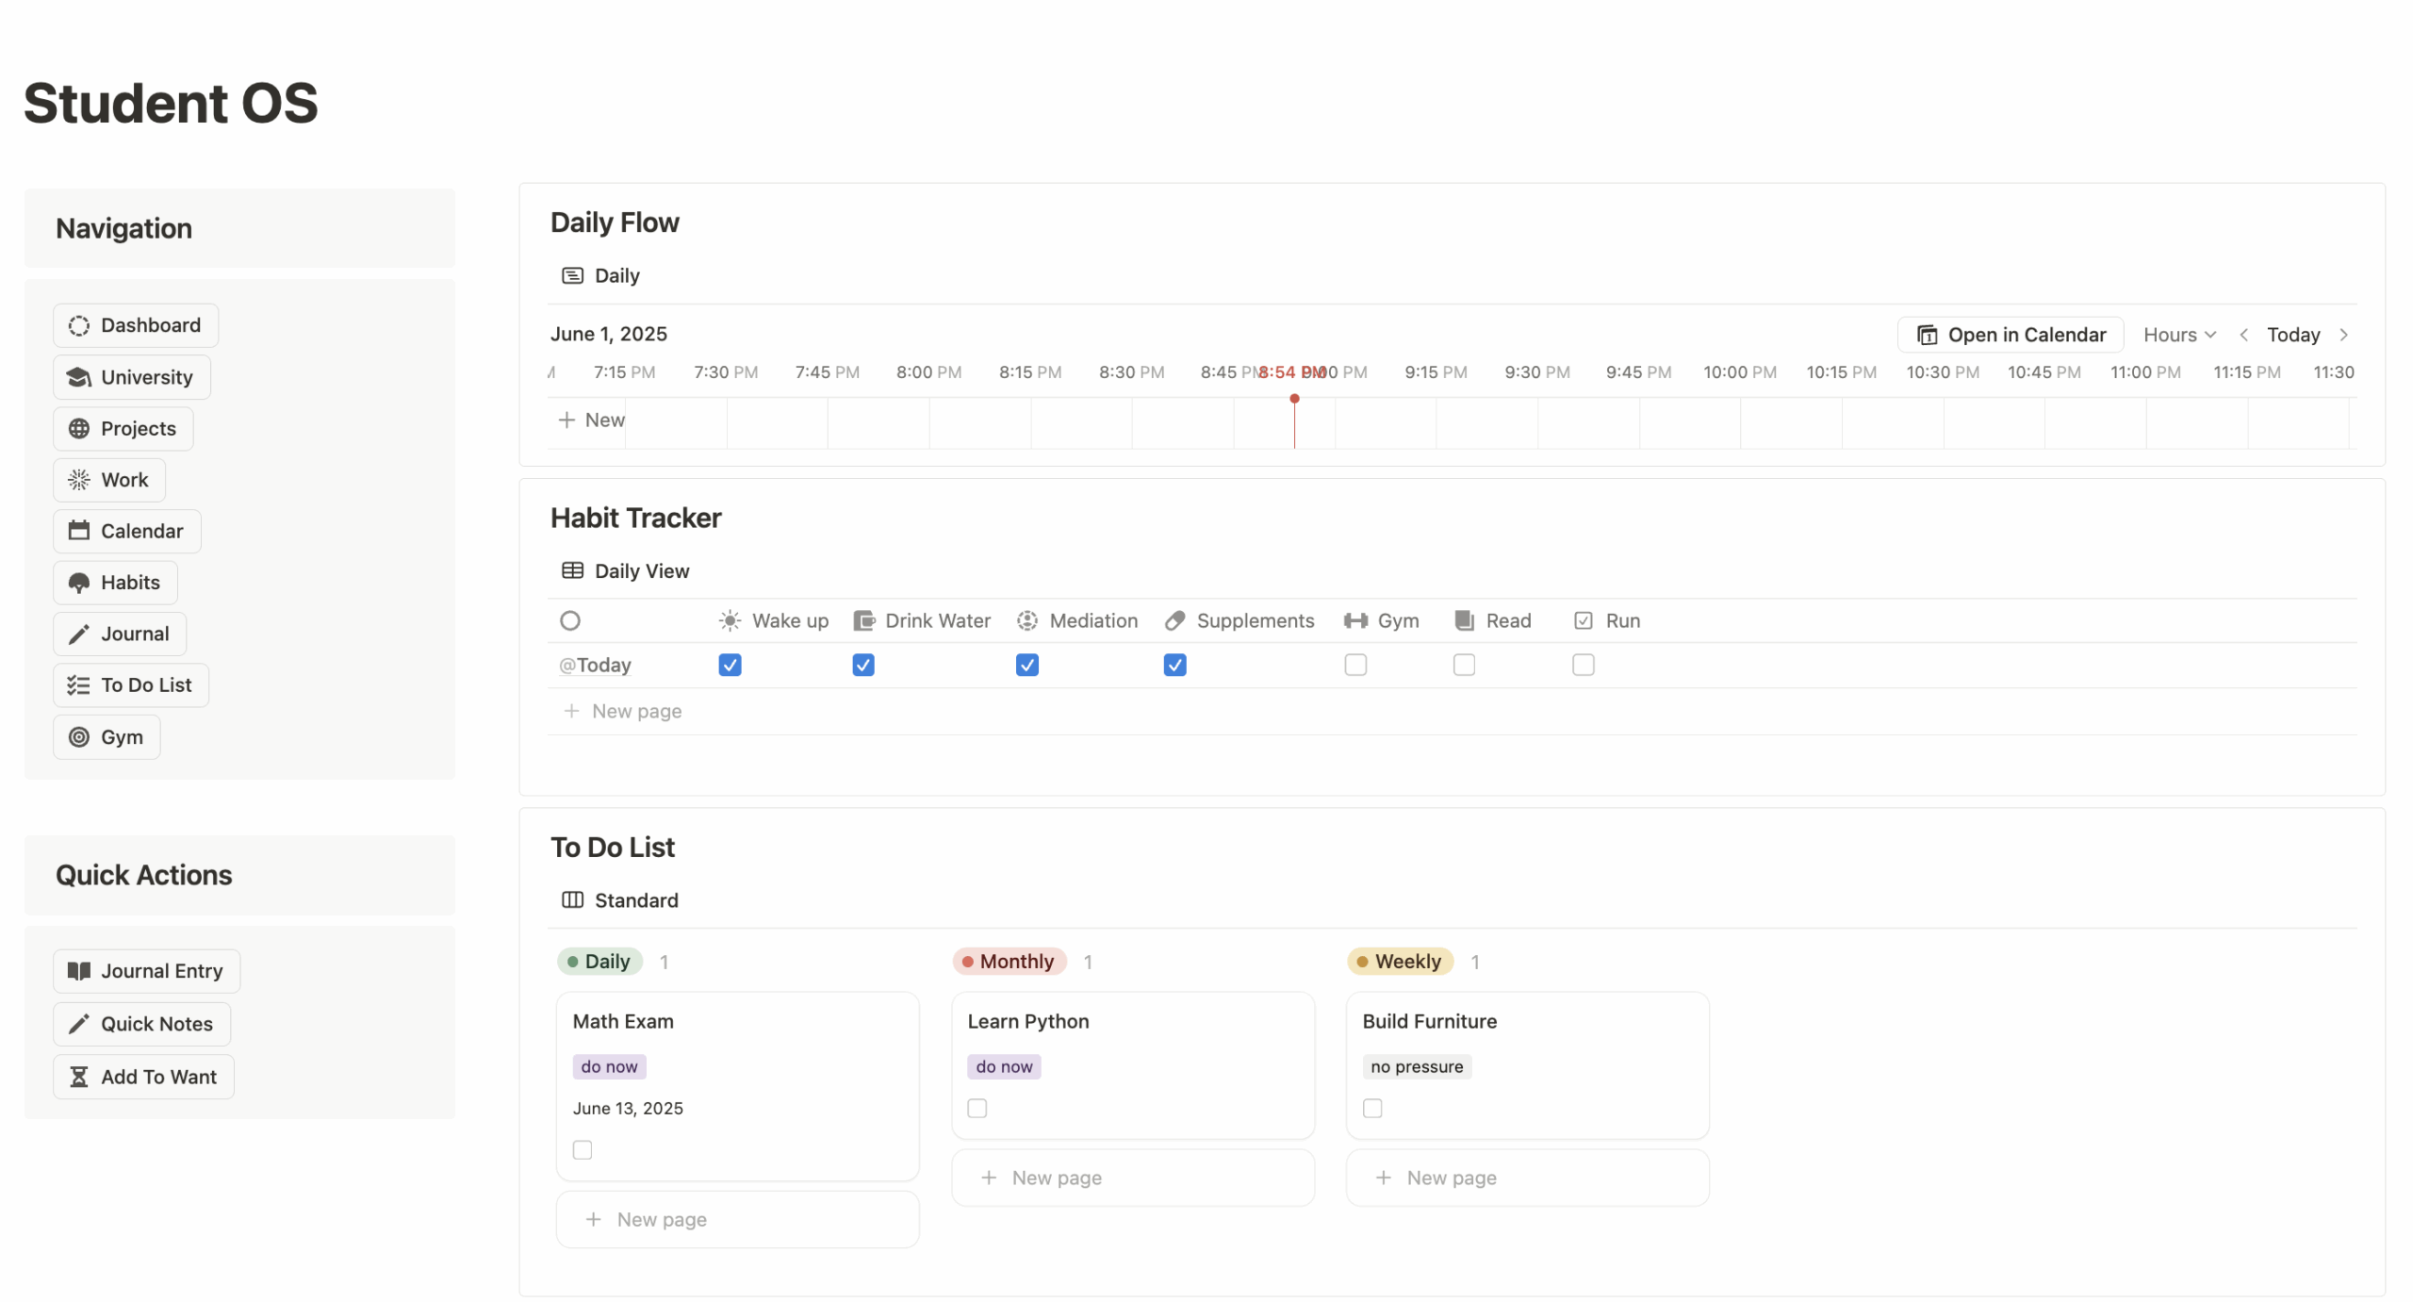This screenshot has width=2413, height=1302.
Task: Click the University graduation cap icon
Action: 79,377
